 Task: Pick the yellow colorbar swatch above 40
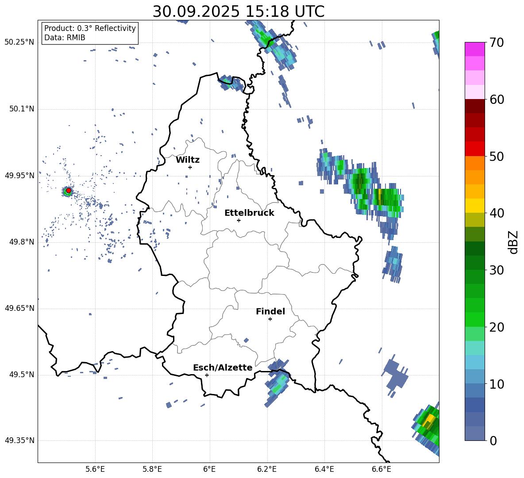pos(474,206)
